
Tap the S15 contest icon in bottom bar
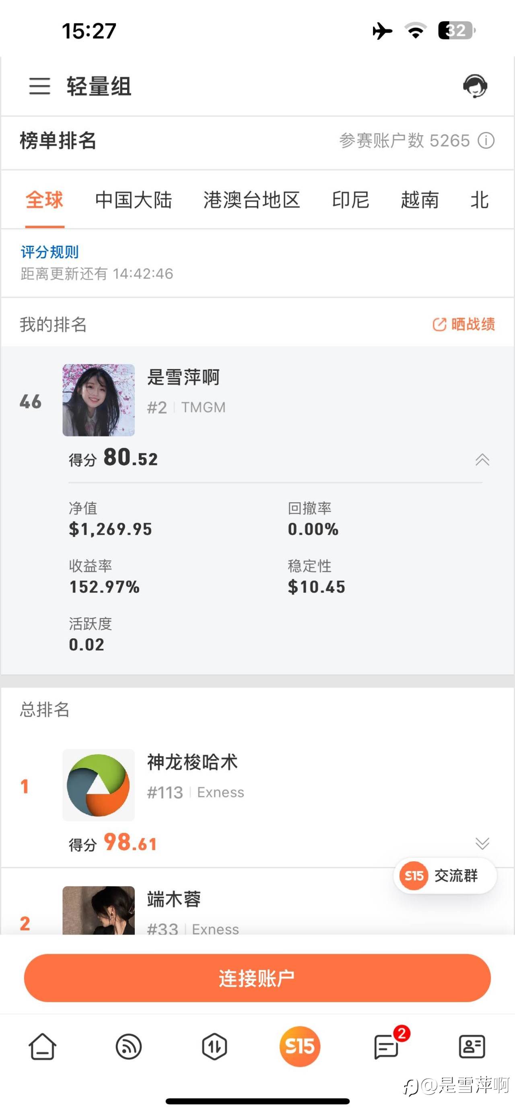point(300,1046)
